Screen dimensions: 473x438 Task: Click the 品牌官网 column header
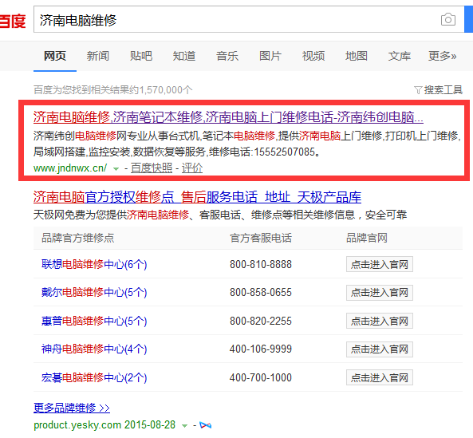(x=367, y=238)
